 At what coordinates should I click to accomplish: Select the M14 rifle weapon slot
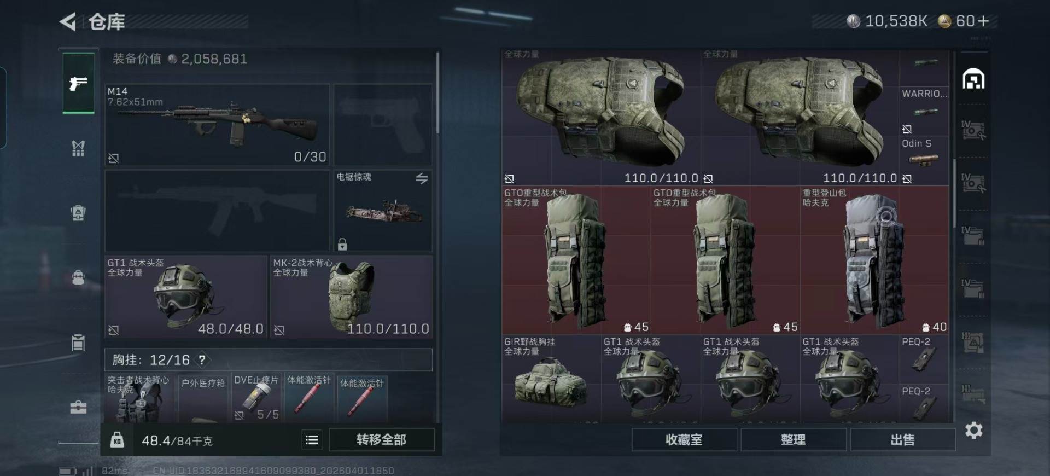(x=217, y=125)
